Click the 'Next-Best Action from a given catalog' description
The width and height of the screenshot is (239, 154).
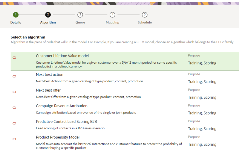point(89,81)
